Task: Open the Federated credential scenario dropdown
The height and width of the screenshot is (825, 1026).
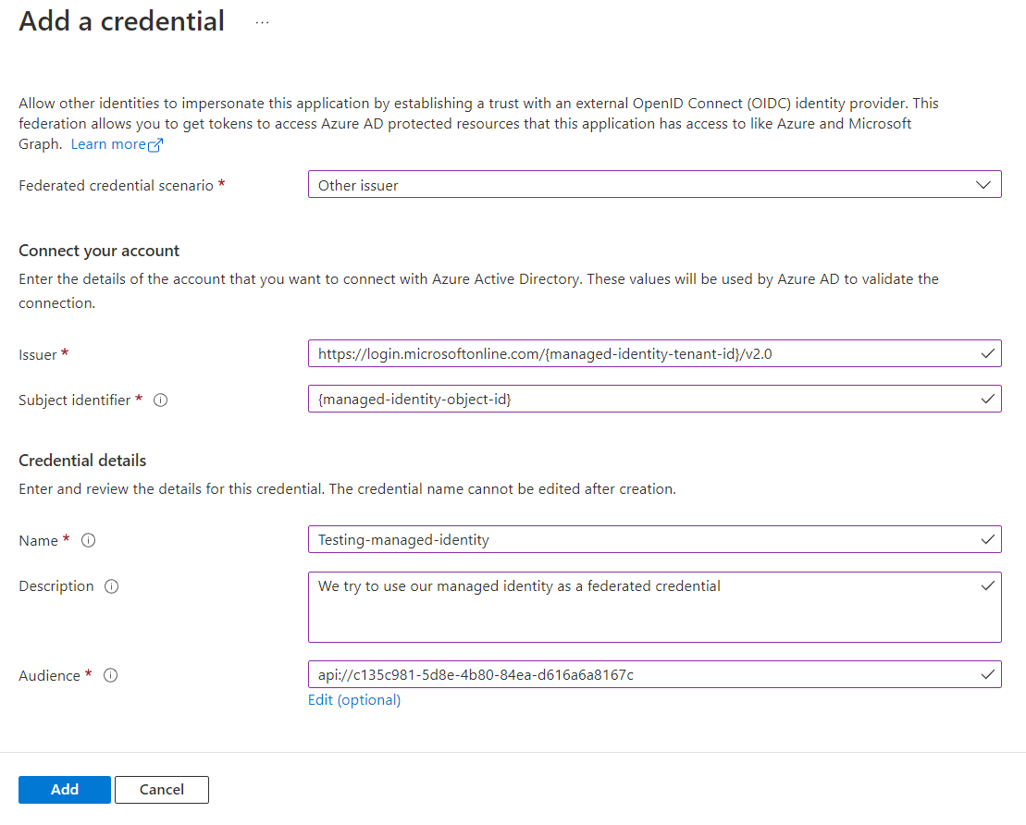Action: [654, 184]
